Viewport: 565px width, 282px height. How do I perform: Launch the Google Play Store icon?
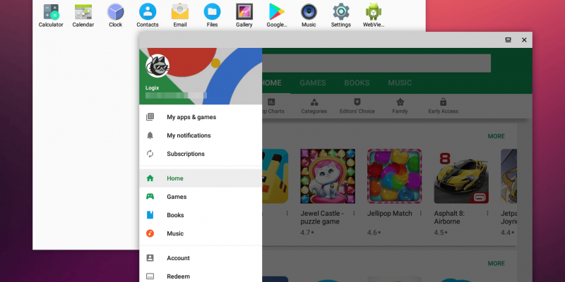click(277, 15)
